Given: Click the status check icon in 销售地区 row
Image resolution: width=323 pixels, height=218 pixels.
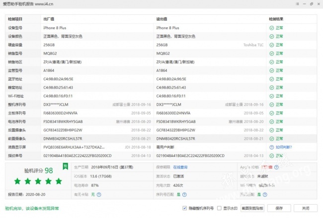Looking at the screenshot, I should coord(272,62).
